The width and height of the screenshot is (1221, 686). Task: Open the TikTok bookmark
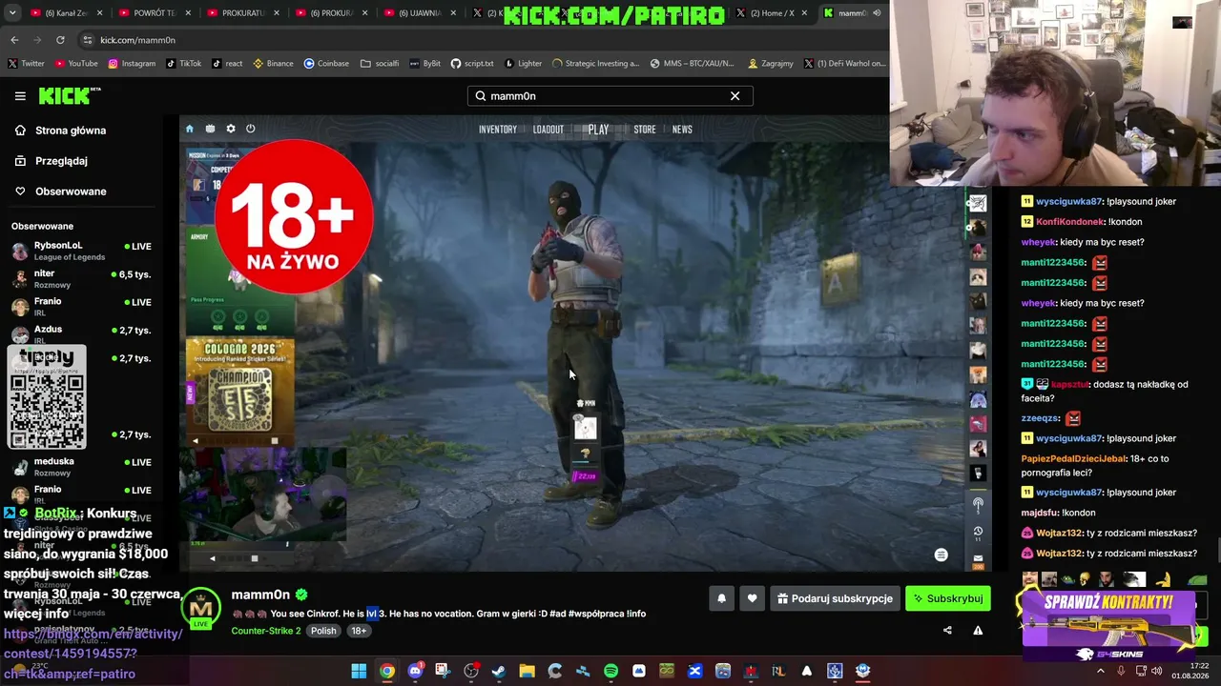tap(183, 64)
